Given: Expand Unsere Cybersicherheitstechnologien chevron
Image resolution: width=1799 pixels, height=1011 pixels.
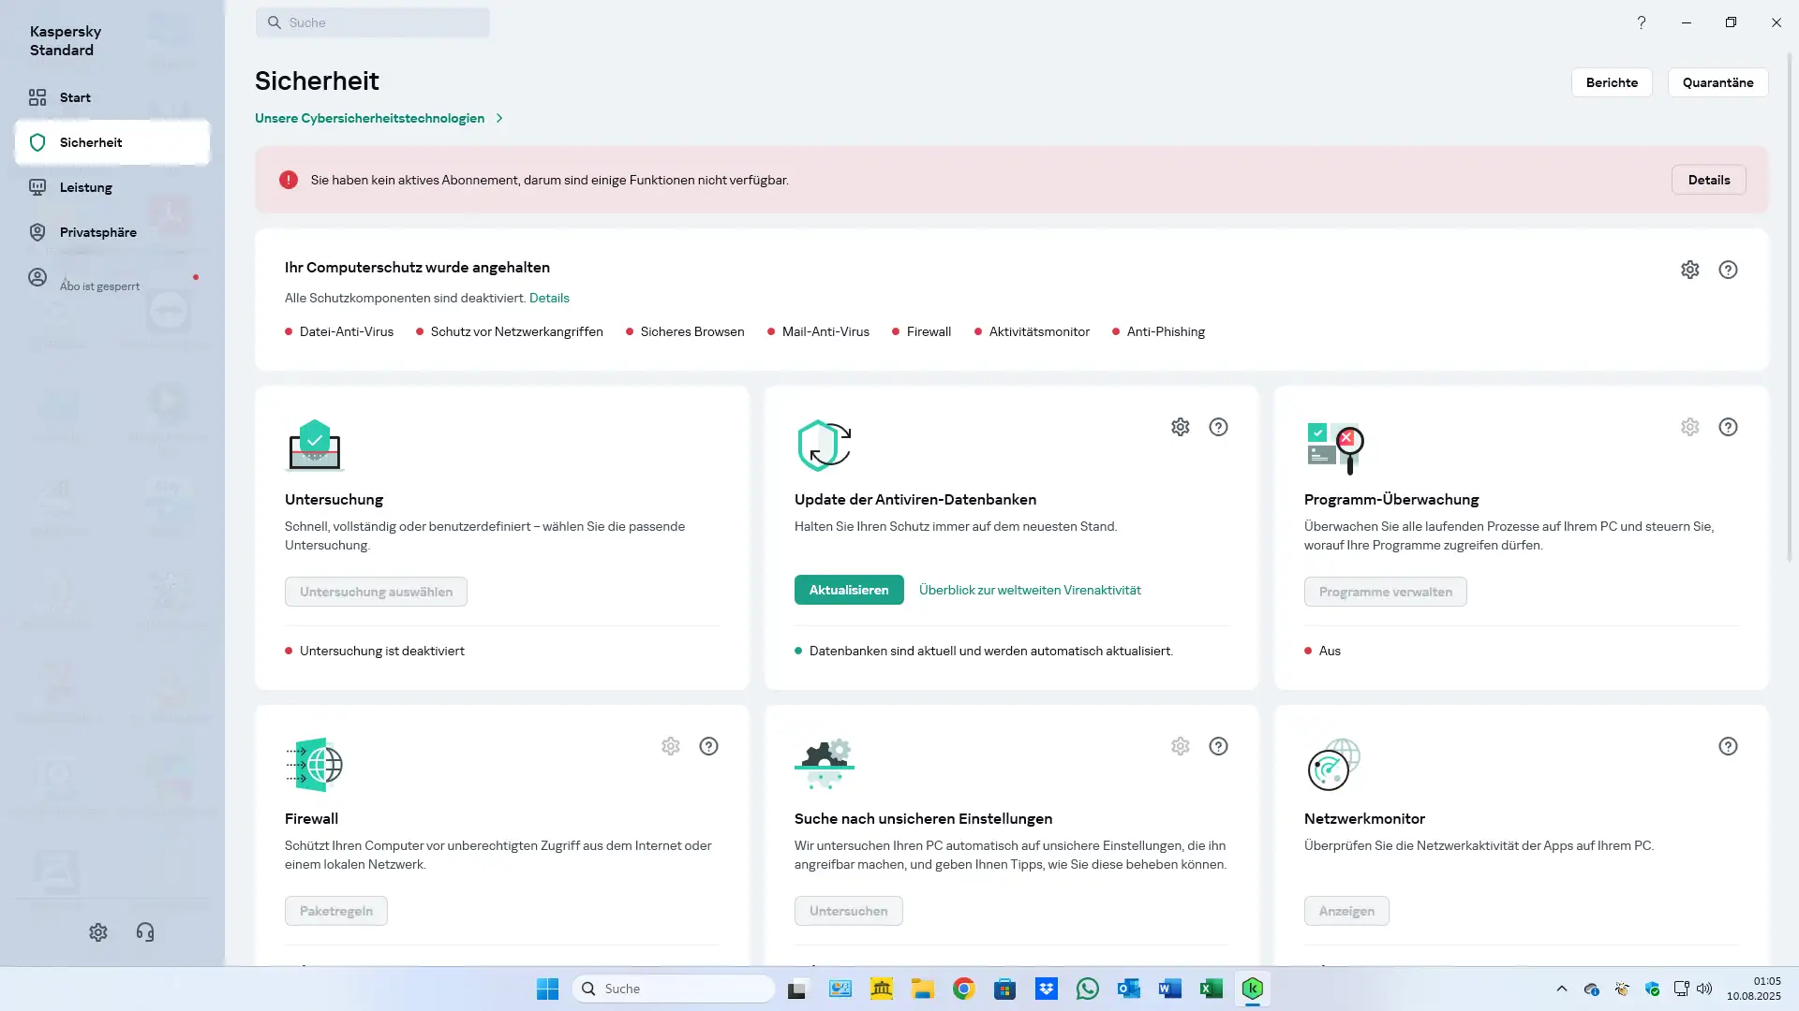Looking at the screenshot, I should [x=499, y=118].
